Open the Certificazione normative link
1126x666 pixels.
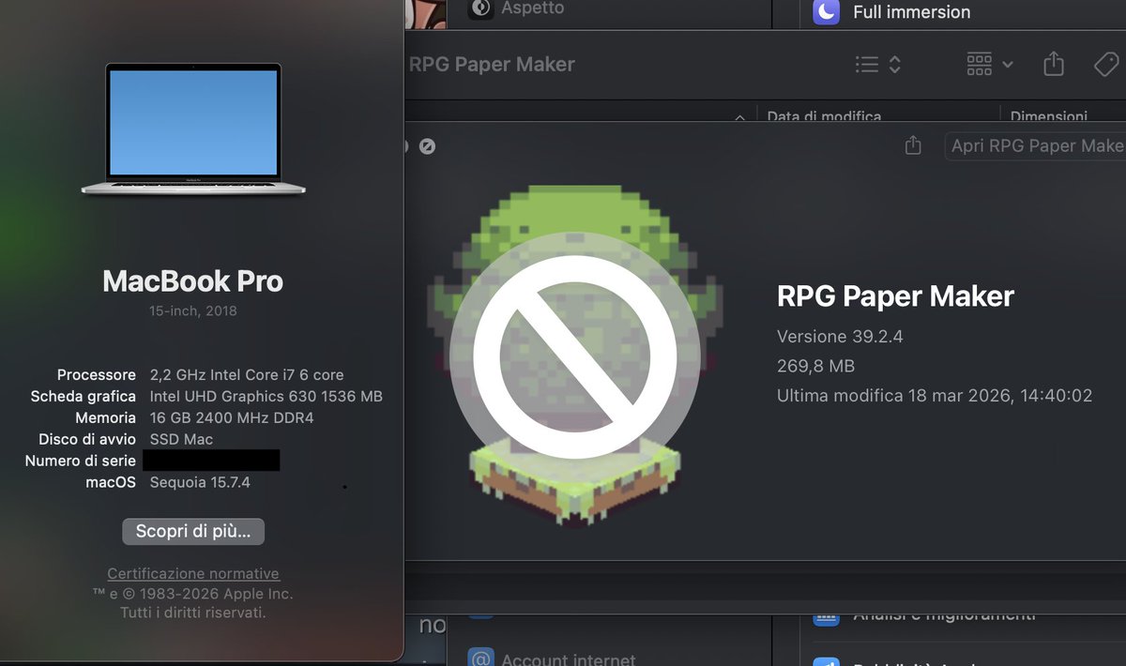click(x=193, y=573)
